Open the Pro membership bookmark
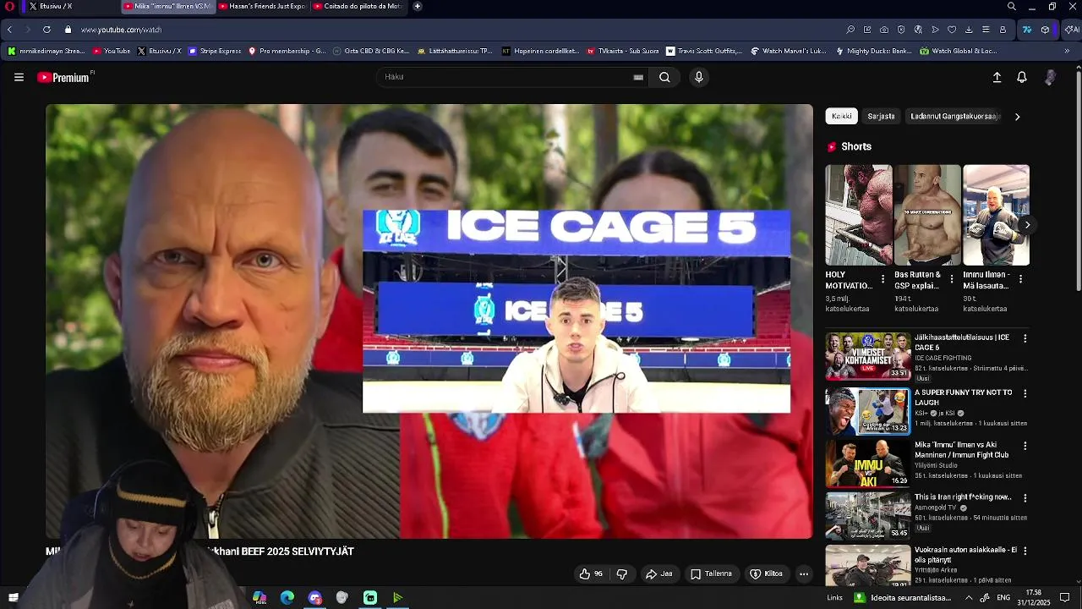Viewport: 1082px width, 609px height. [287, 51]
